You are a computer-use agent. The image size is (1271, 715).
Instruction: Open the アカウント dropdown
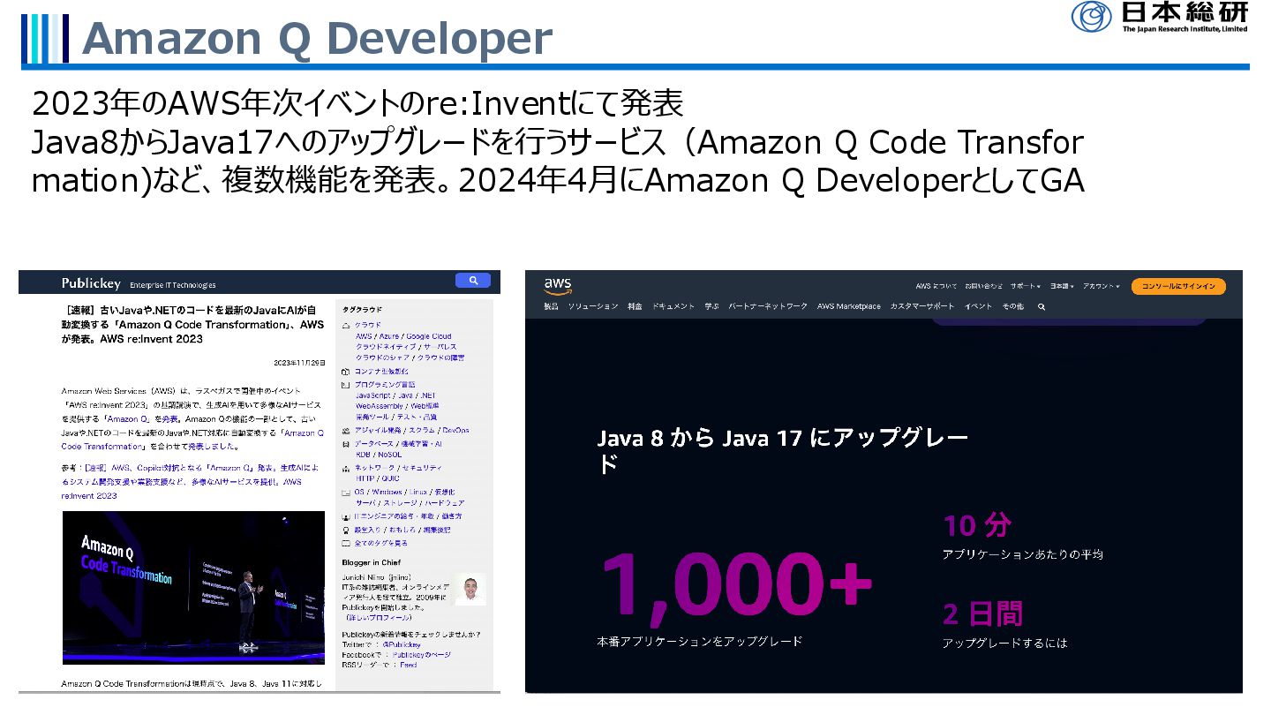[x=1101, y=286]
